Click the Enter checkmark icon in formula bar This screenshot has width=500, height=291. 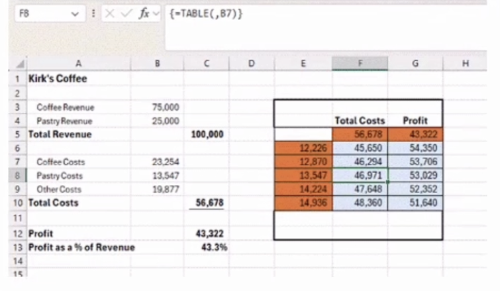(x=126, y=13)
